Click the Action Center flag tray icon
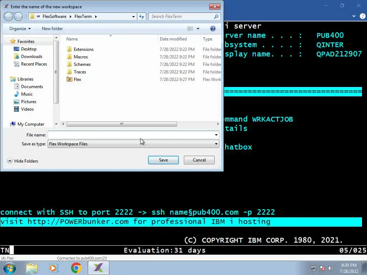This screenshot has width=367, height=275. coord(322,268)
